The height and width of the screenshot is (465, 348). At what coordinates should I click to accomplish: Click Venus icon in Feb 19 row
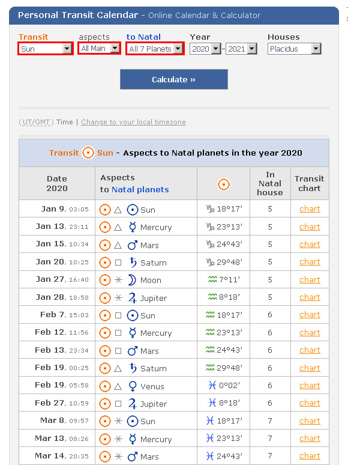point(133,386)
